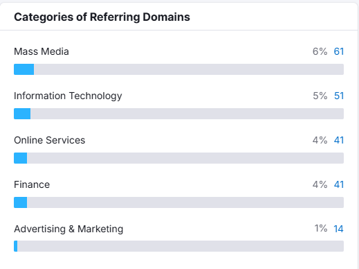The image size is (359, 269).
Task: Click the Finance progress bar
Action: tap(178, 202)
